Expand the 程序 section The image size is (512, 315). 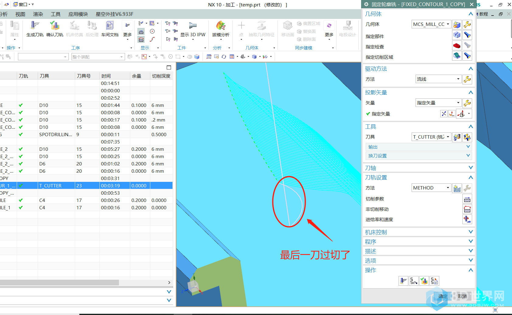pos(419,242)
